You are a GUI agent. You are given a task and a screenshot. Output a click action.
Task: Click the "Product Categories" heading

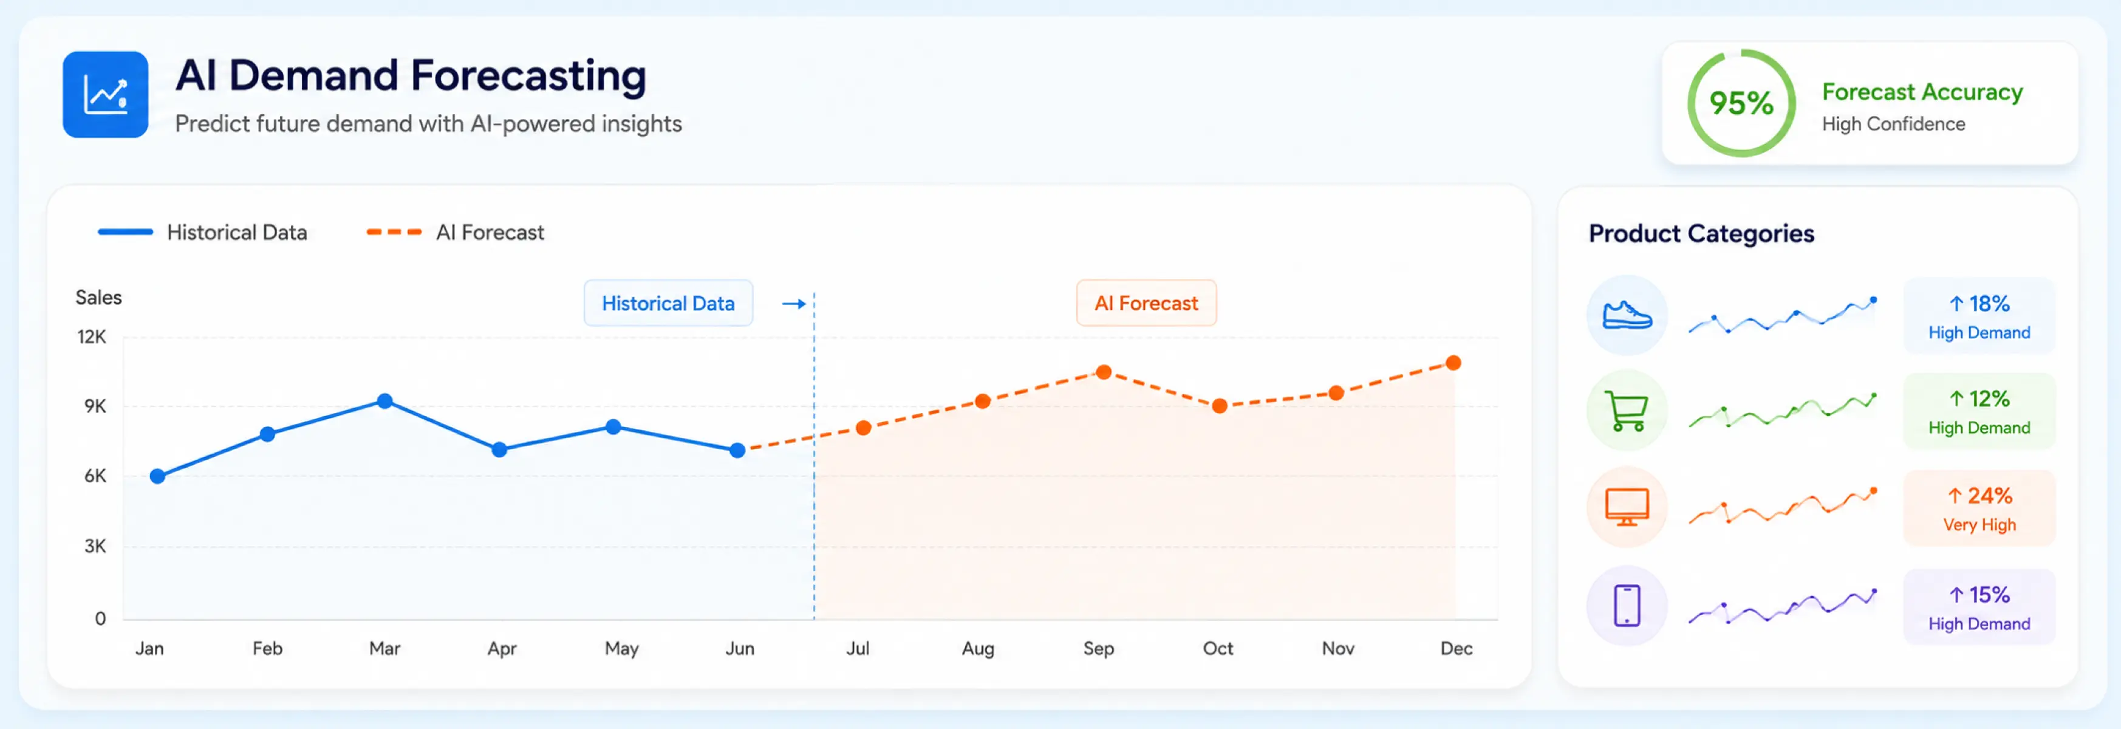point(1701,234)
